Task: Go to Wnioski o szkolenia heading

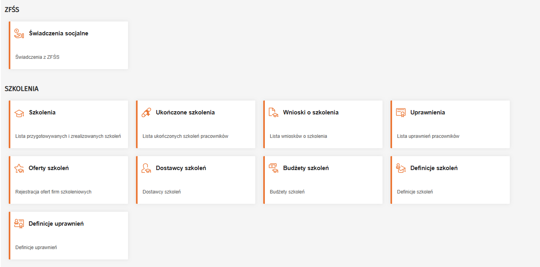Action: [311, 112]
